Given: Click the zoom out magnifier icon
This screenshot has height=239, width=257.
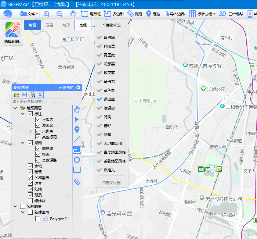Looking at the screenshot, I should (x=59, y=14).
